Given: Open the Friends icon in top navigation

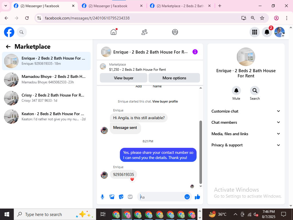Looking at the screenshot, I should [x=144, y=32].
